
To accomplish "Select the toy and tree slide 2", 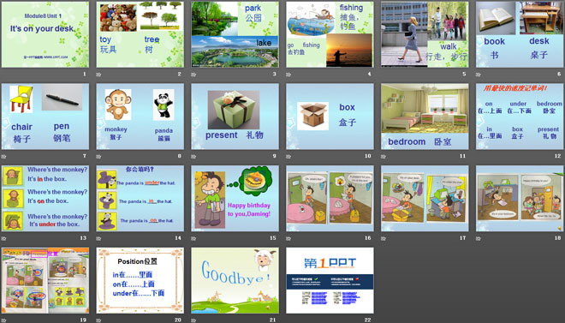I will click(x=140, y=34).
